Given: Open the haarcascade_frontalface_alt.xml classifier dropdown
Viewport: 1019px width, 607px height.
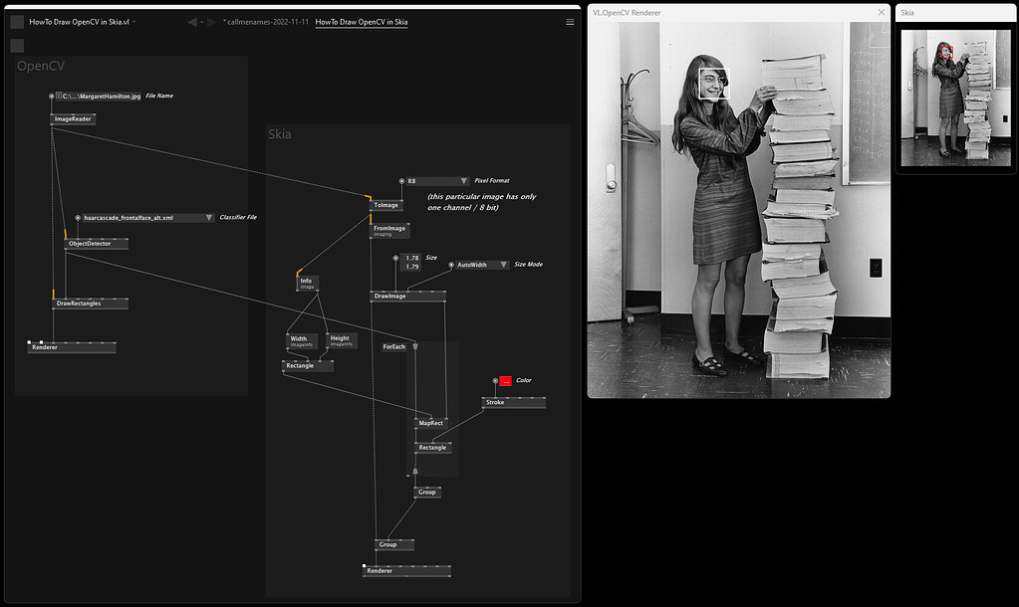Looking at the screenshot, I should 208,217.
